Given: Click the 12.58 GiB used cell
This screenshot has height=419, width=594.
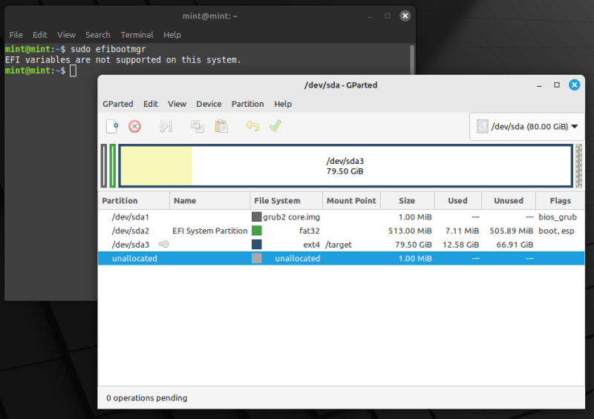Looking at the screenshot, I should click(x=460, y=245).
